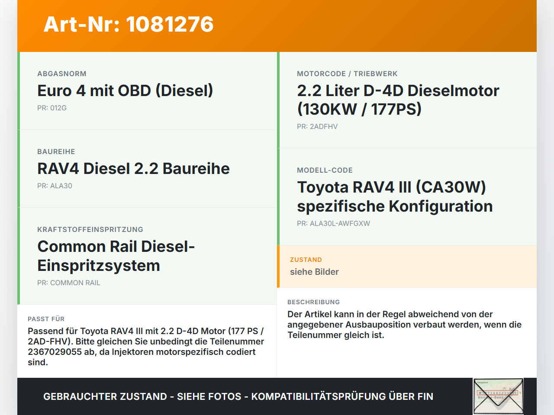This screenshot has width=554, height=415.
Task: Click the 'KRAFTSTOFFEINSPRITZUNG' label
Action: (x=90, y=229)
